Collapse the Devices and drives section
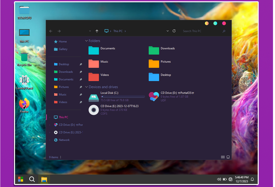275x187 pixels. [x=86, y=87]
